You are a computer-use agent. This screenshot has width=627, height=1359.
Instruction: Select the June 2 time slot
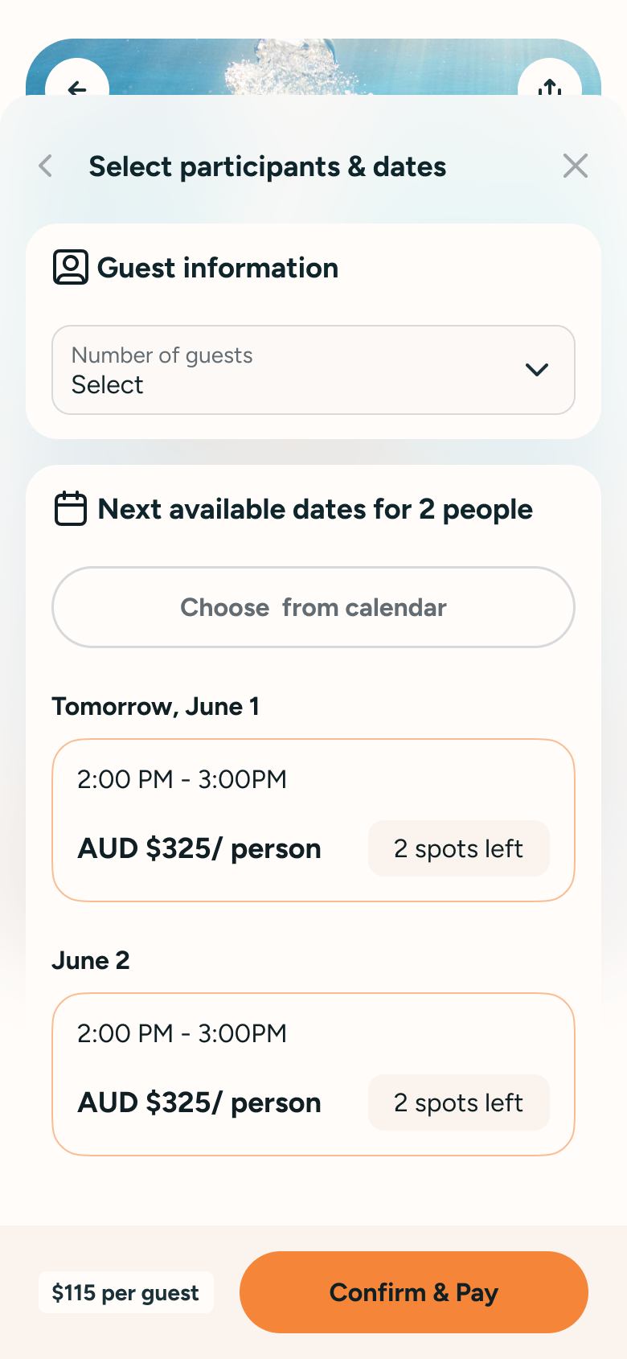[313, 1074]
